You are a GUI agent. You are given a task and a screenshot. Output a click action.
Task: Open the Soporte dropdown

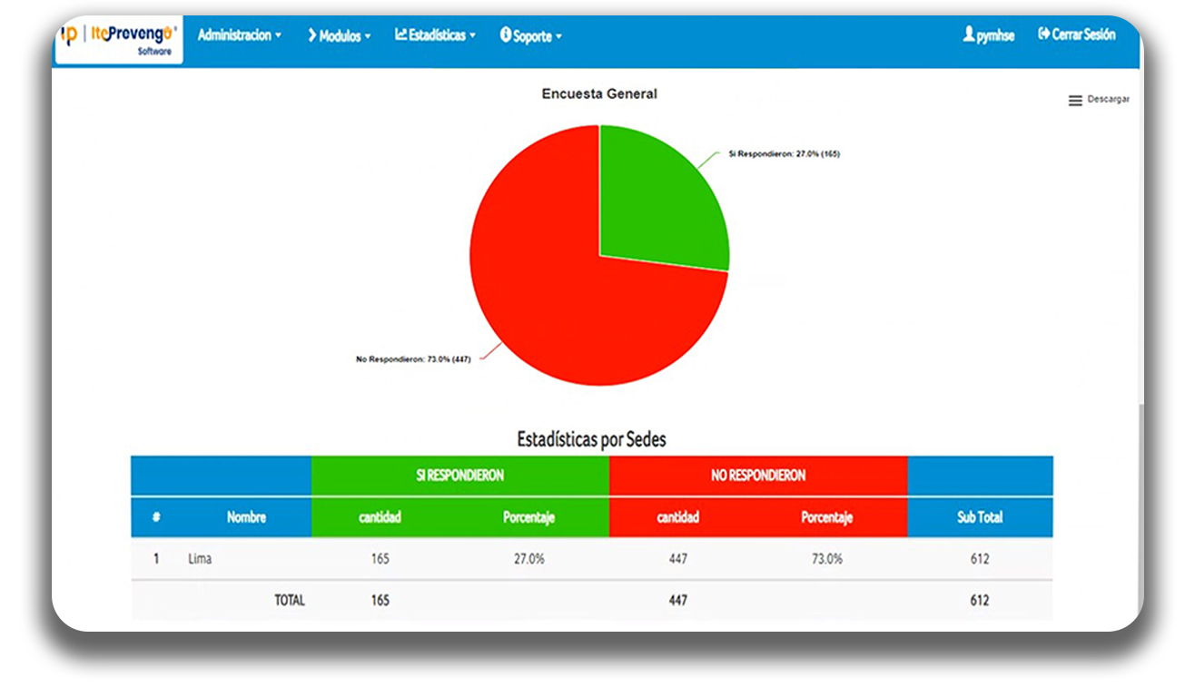[x=531, y=36]
